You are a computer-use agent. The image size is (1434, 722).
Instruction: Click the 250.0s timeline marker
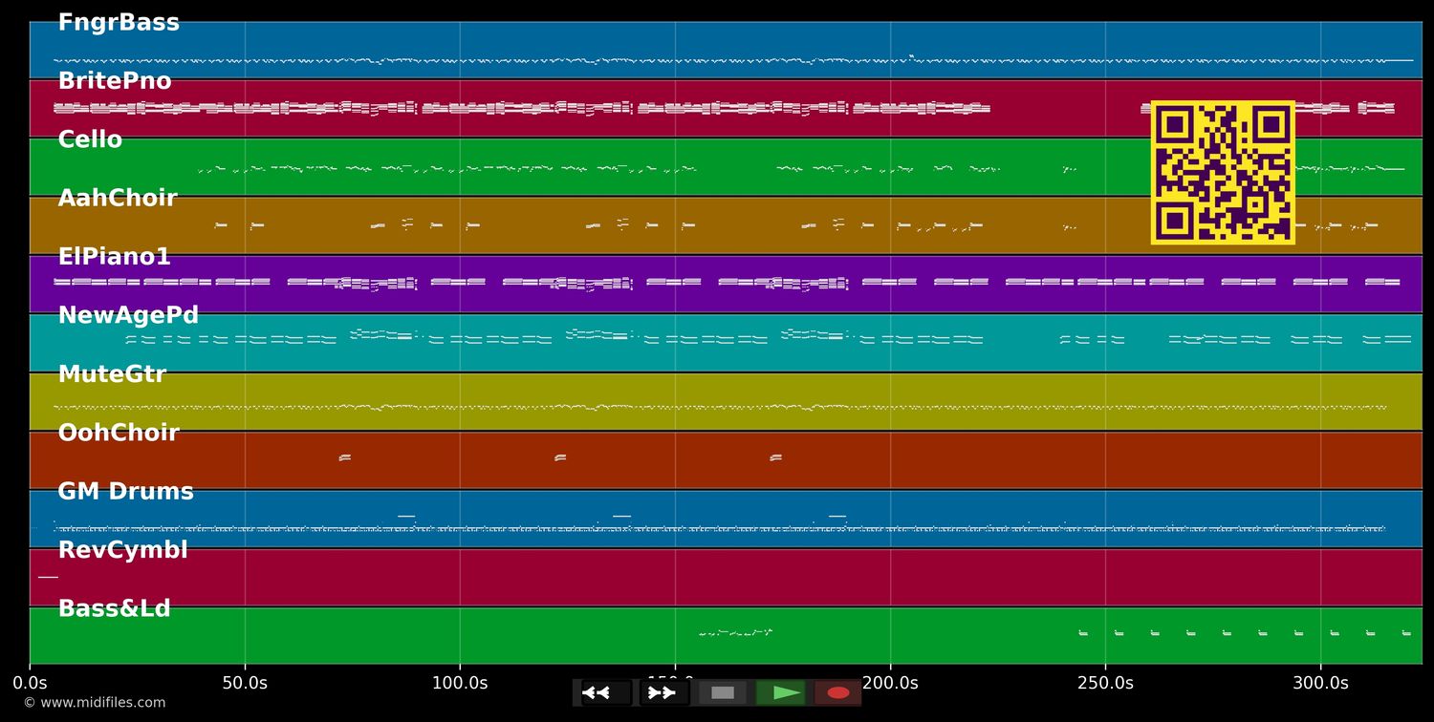[x=1105, y=683]
